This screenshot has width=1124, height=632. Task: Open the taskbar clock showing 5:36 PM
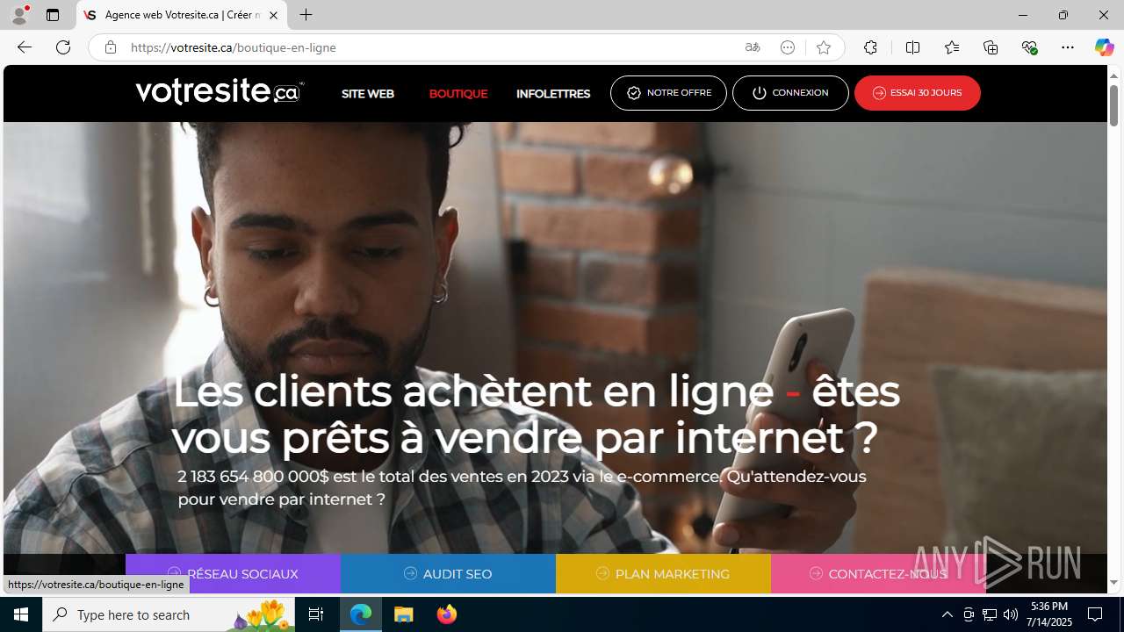1050,614
